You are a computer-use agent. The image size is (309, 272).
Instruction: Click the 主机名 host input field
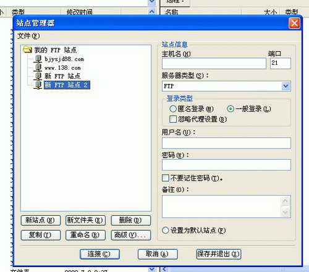click(214, 64)
